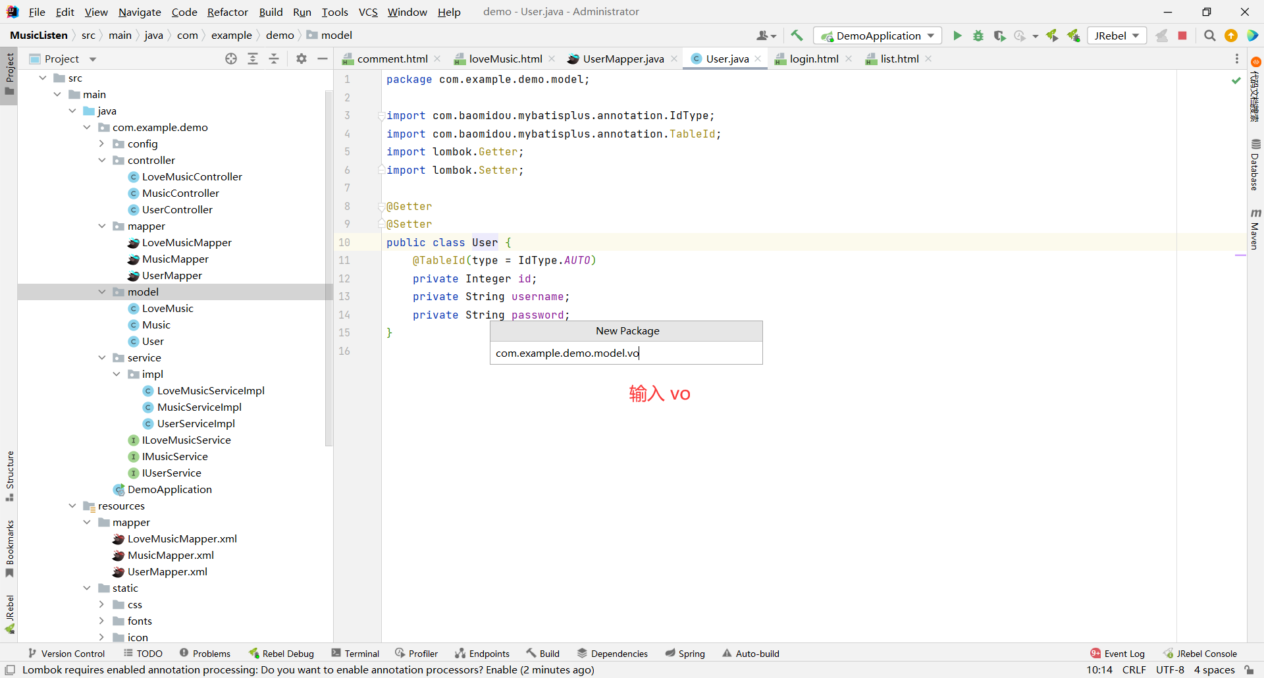Switch to the UserMapper.java tab
1264x678 pixels.
pyautogui.click(x=623, y=59)
